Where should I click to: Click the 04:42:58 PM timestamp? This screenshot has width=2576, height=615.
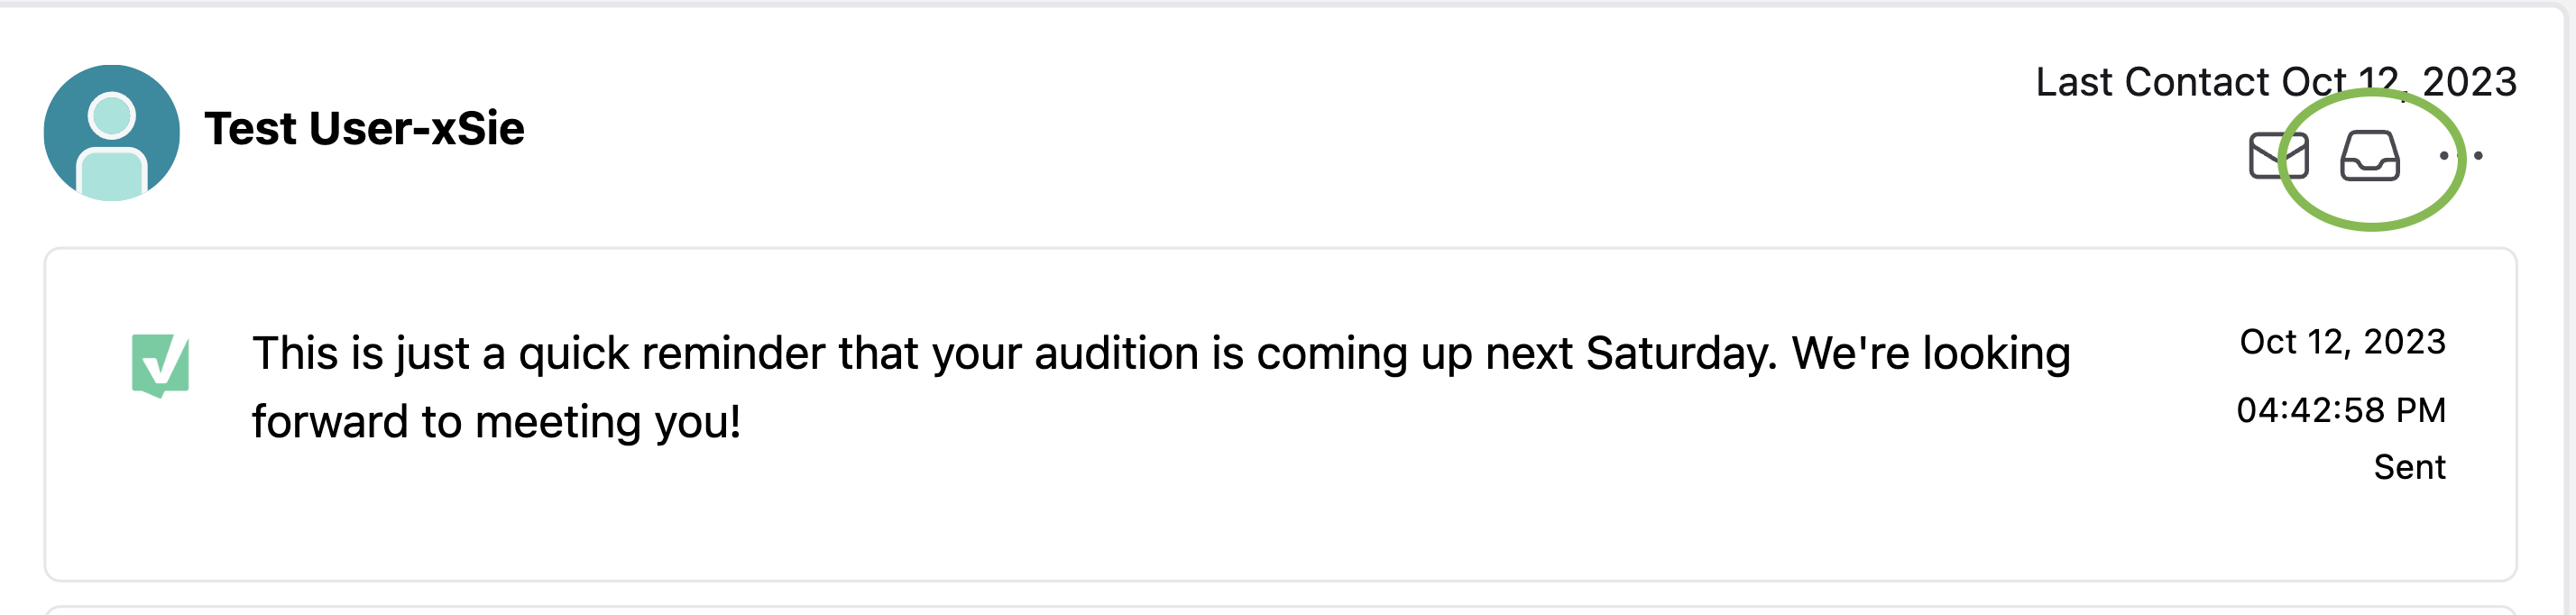click(x=2341, y=410)
